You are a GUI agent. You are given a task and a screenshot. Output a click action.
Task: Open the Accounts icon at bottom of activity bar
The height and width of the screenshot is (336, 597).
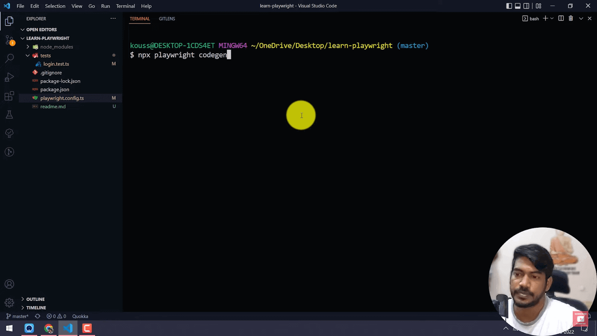(9, 284)
